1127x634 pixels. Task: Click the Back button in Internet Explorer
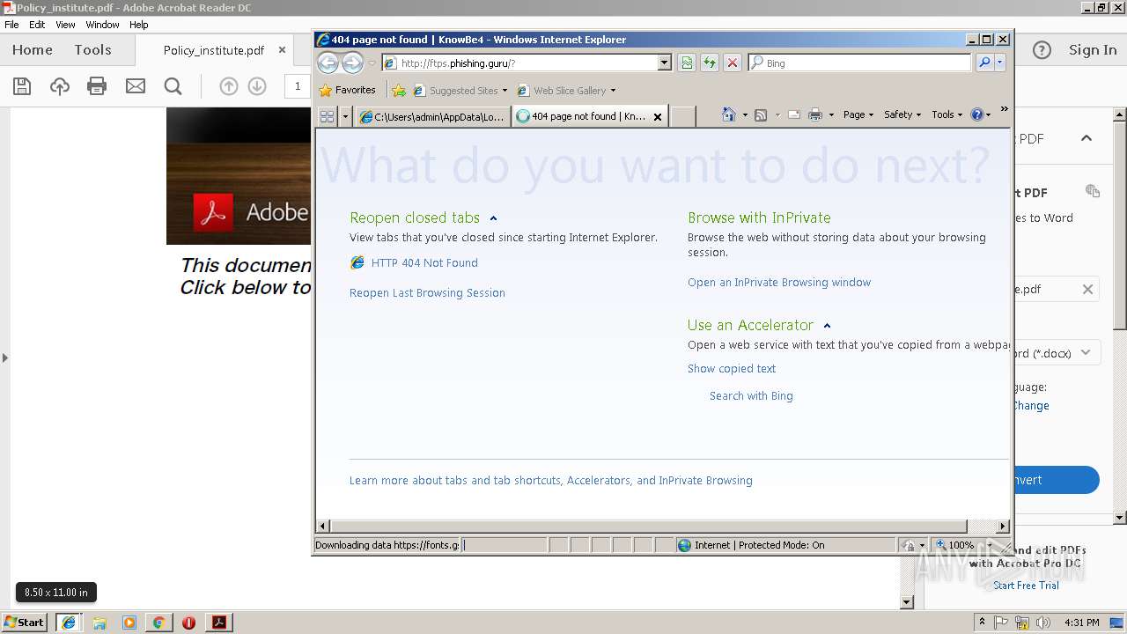click(x=328, y=63)
